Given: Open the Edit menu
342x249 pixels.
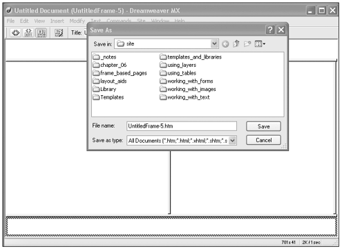Looking at the screenshot, I should (x=24, y=21).
